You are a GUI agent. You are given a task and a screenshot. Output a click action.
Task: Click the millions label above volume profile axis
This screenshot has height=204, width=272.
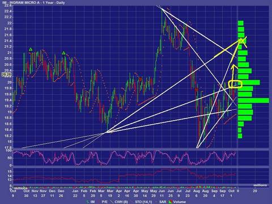point(260,185)
